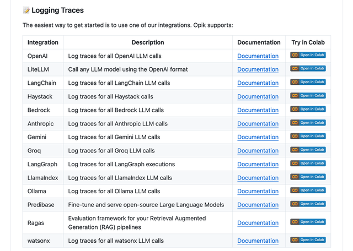Image resolution: width=353 pixels, height=251 pixels.
Task: Open the Colab badge for Anthropic
Action: point(308,123)
